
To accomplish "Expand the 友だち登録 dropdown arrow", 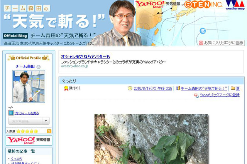I will tap(46, 121).
